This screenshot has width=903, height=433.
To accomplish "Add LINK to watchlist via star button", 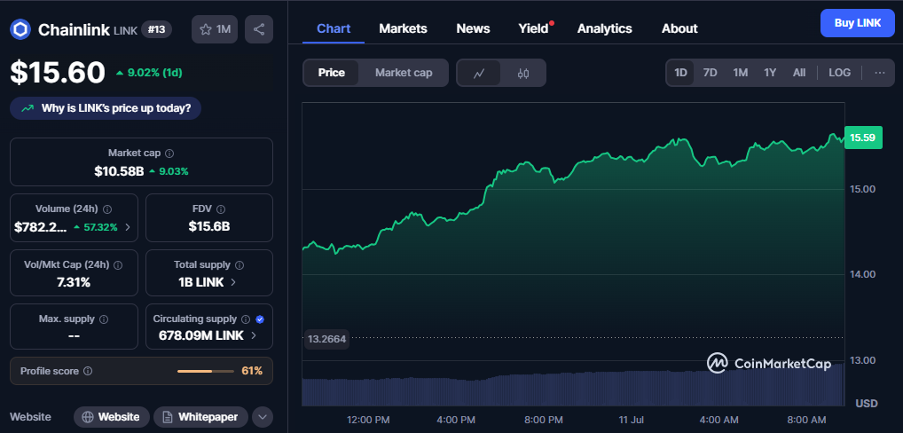I will pos(215,29).
